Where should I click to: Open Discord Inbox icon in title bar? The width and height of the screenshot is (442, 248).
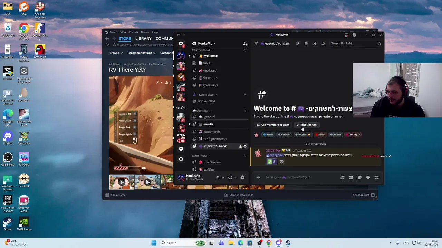pos(346,35)
